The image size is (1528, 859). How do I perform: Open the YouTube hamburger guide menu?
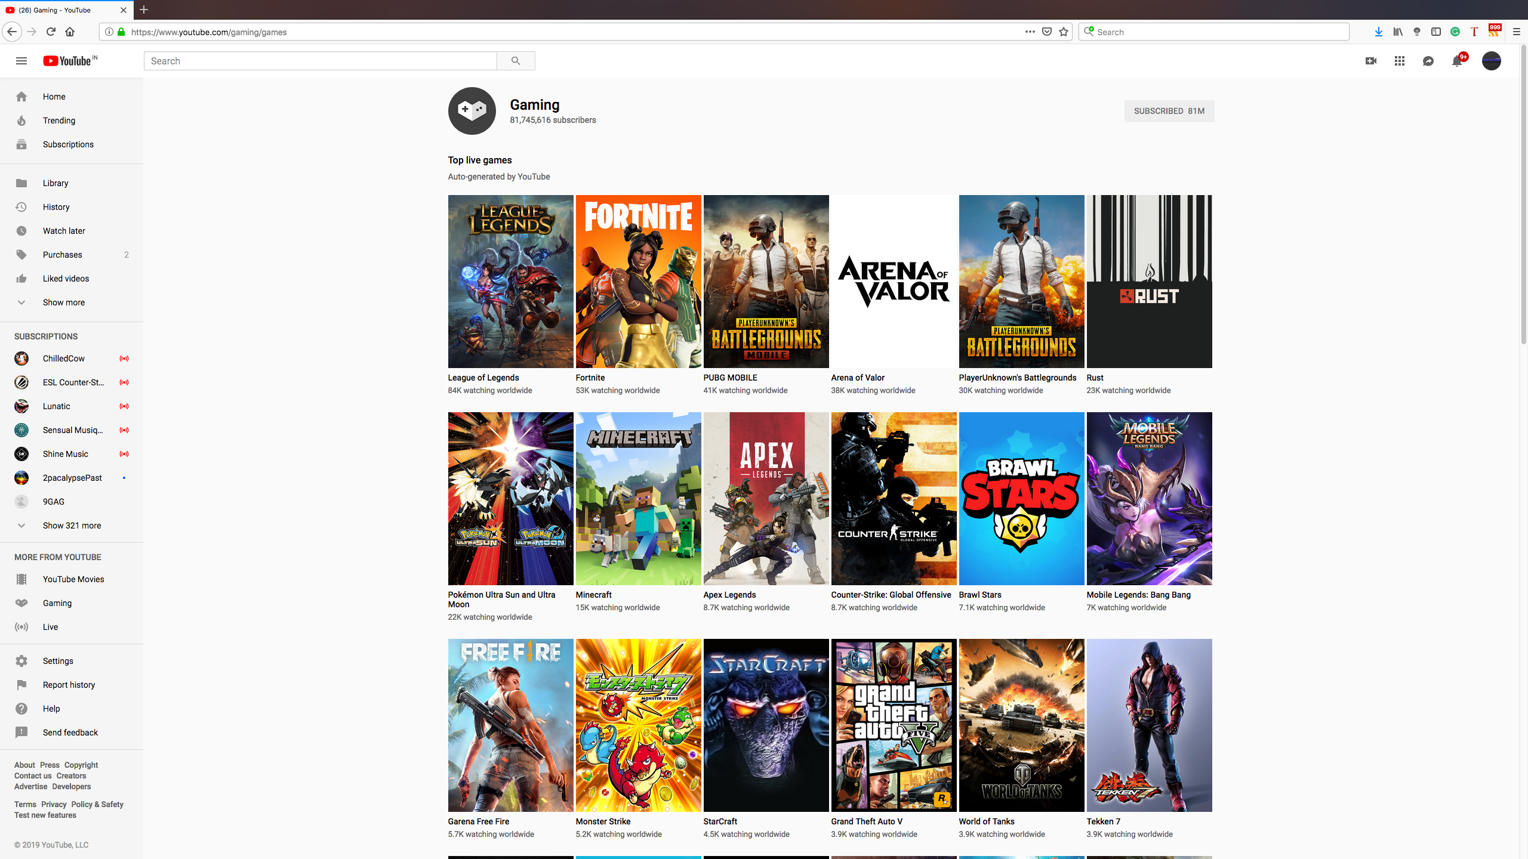(x=21, y=61)
